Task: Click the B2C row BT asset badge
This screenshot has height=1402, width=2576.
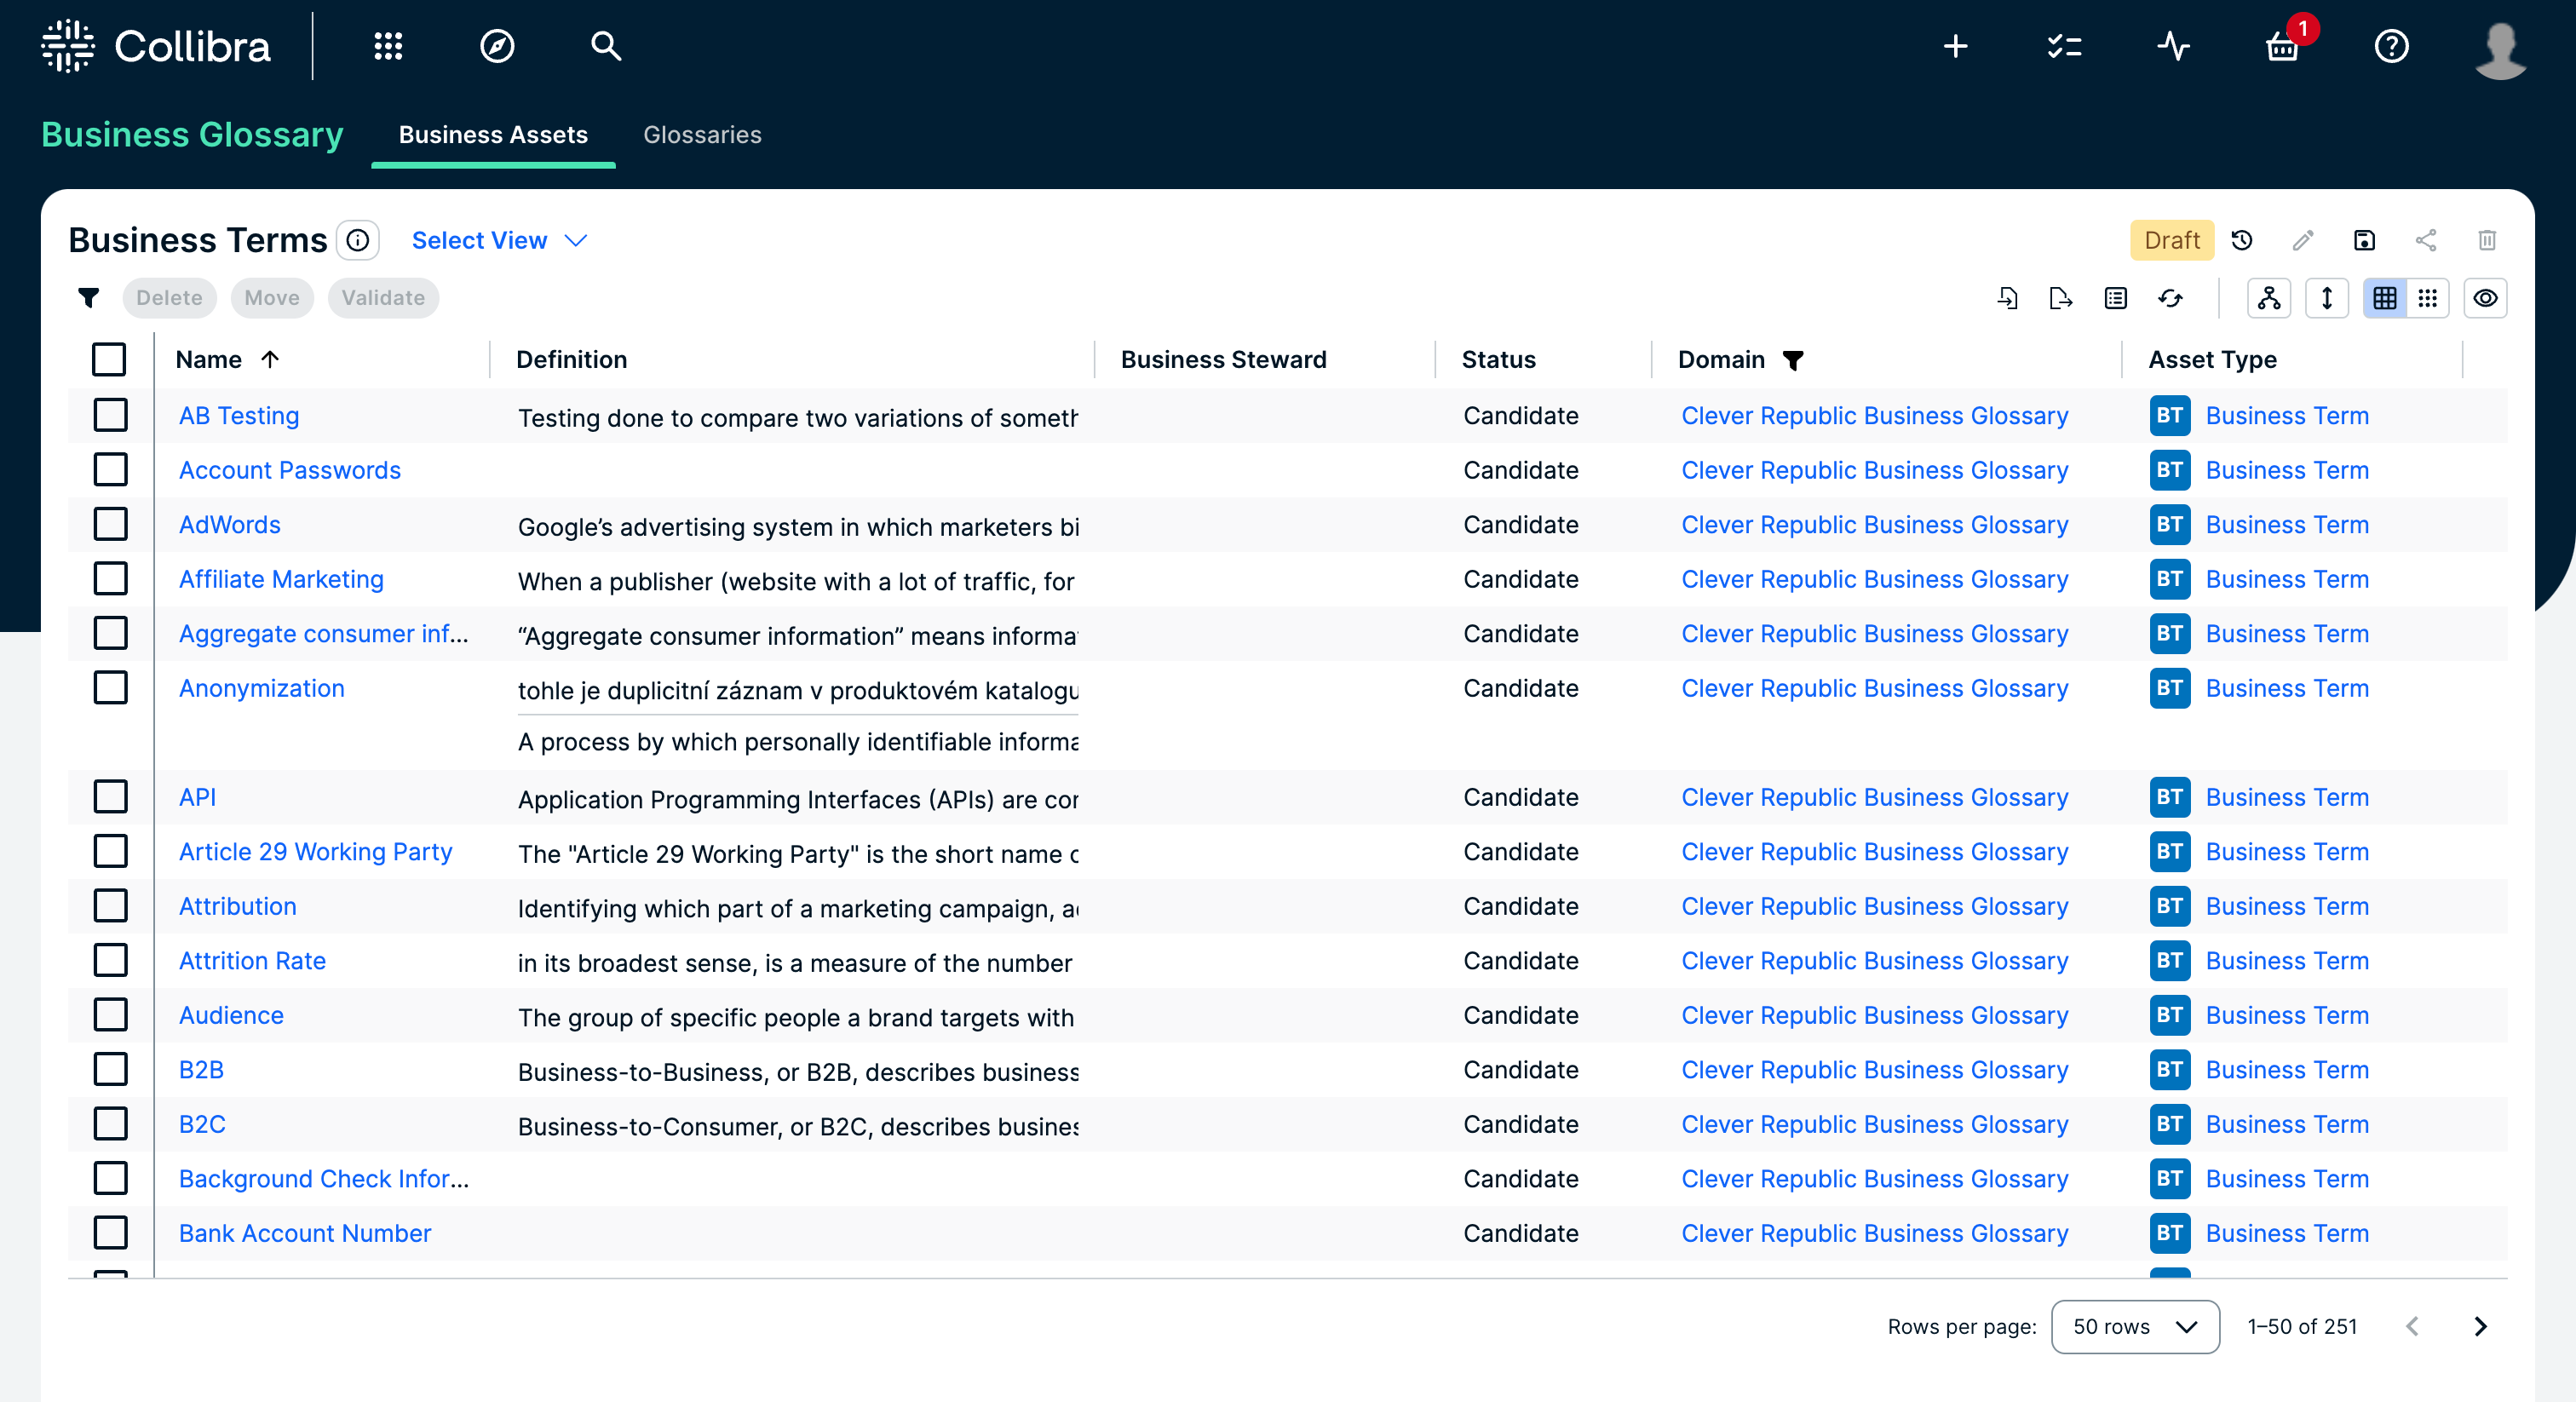Action: (x=2170, y=1125)
